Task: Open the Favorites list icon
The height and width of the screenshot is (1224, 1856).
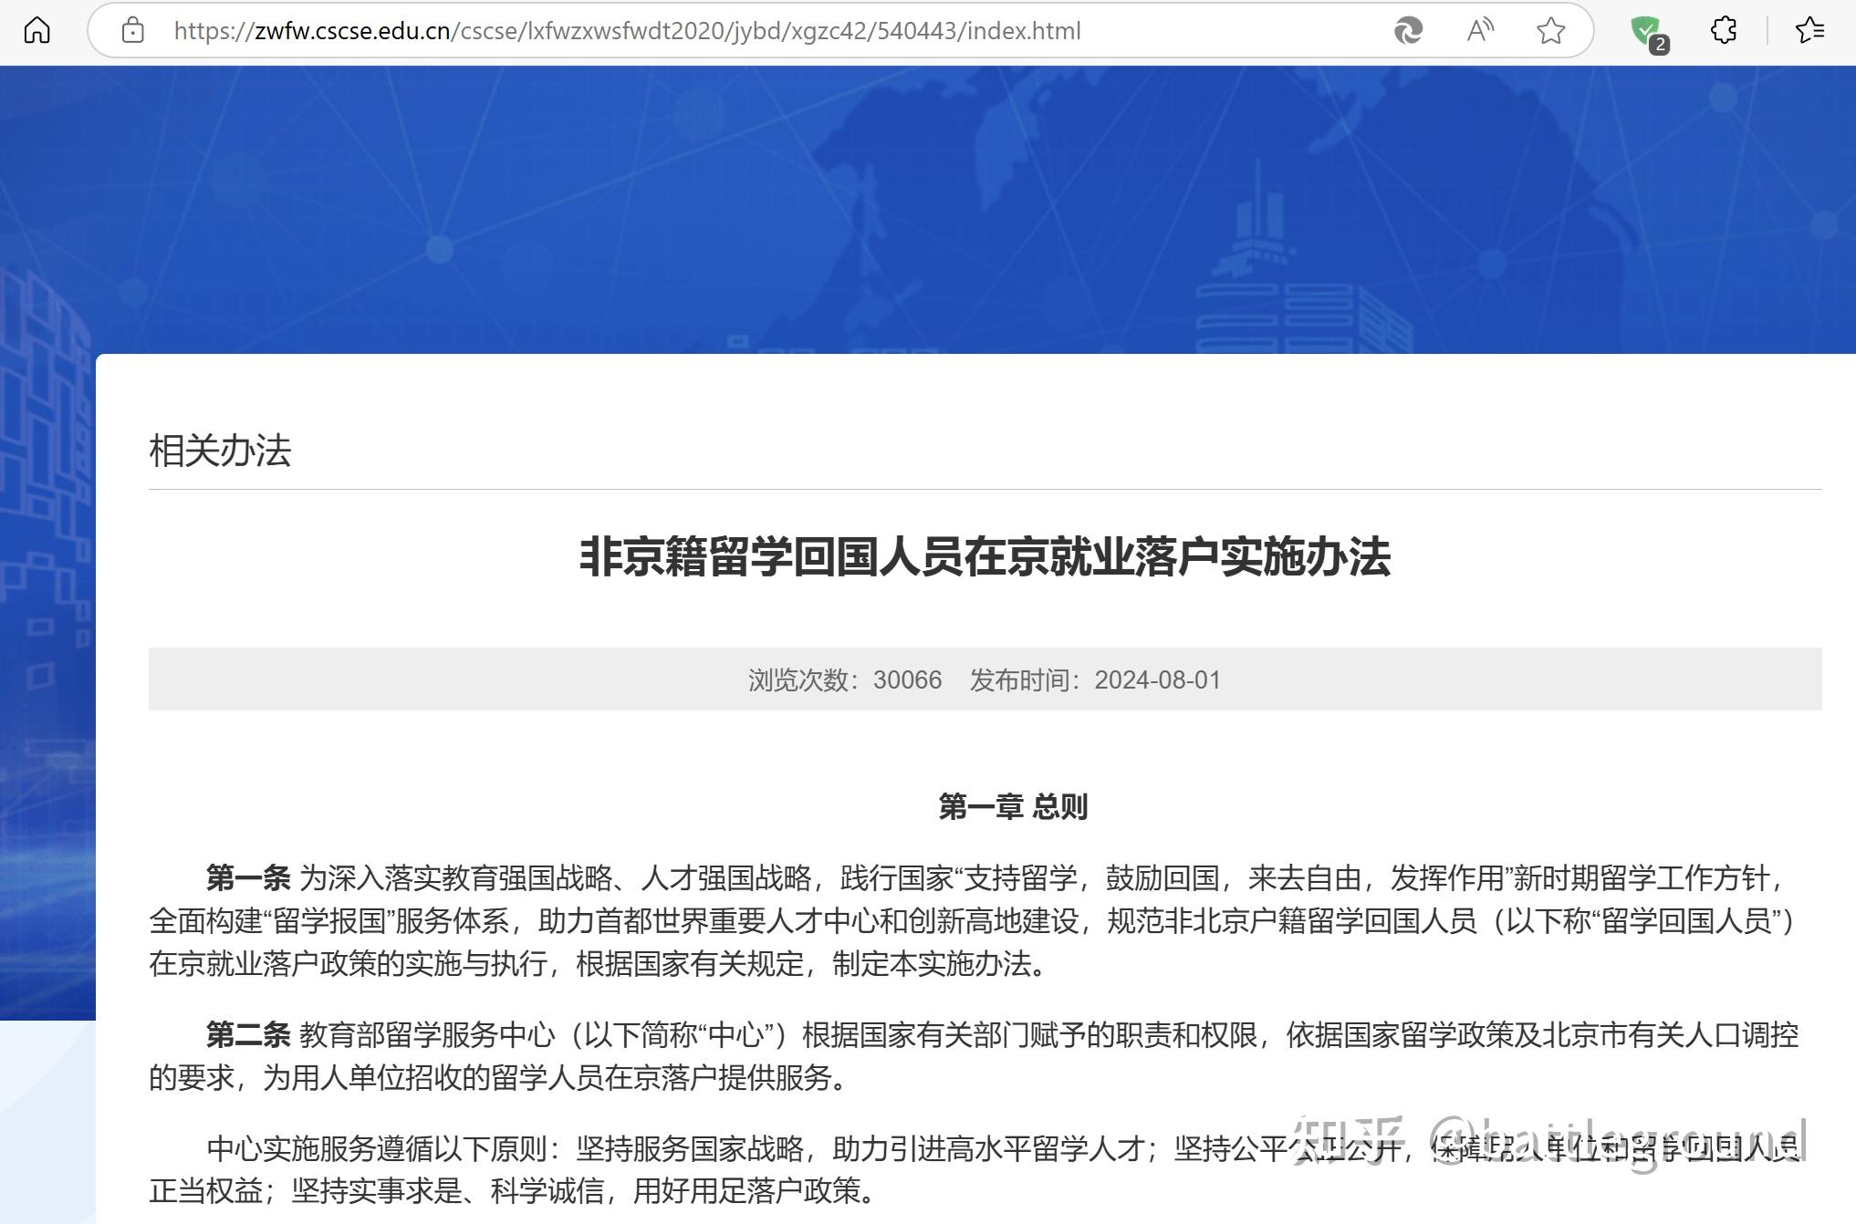Action: pos(1809,30)
